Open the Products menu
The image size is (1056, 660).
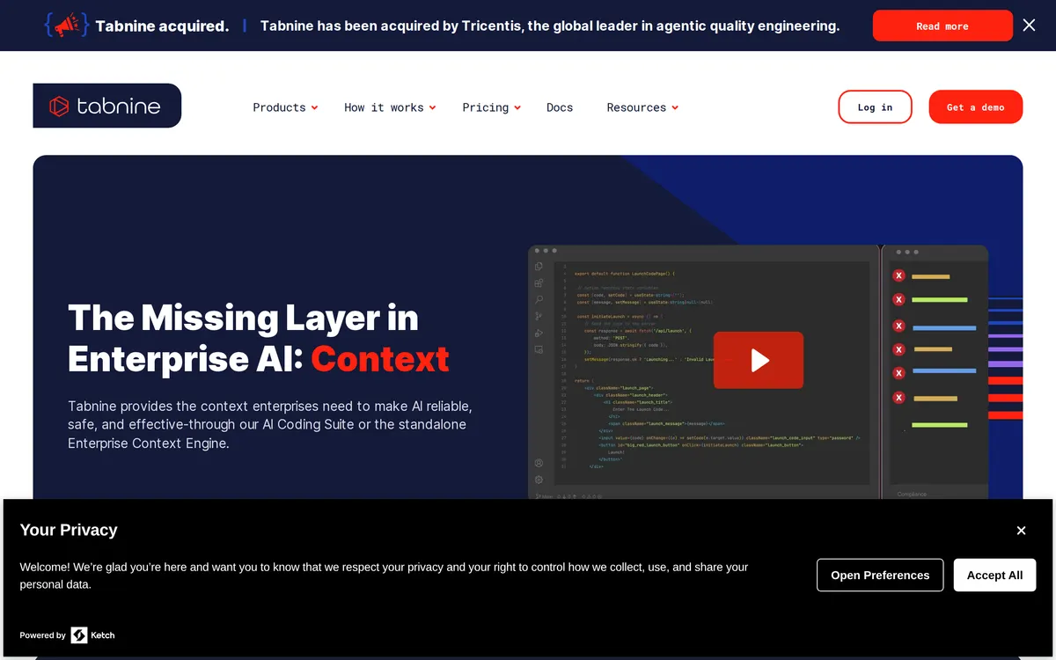pyautogui.click(x=279, y=107)
